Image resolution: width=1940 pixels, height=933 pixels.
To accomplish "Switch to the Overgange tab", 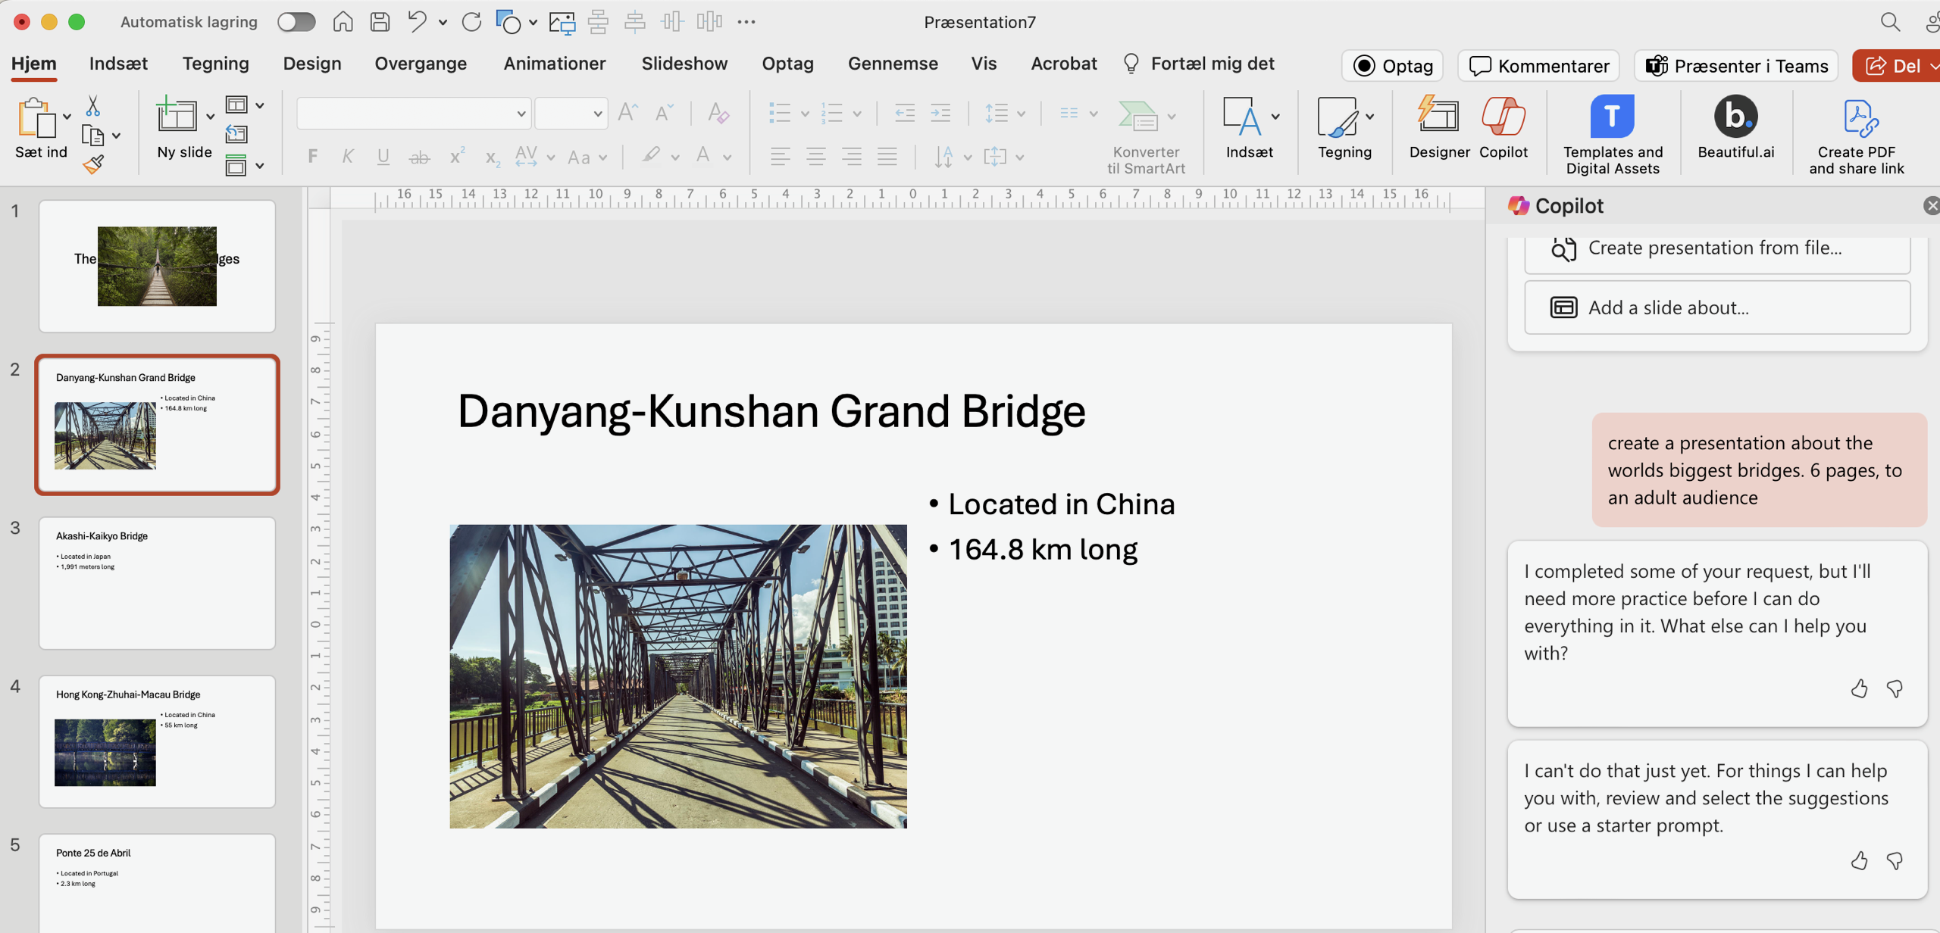I will 421,64.
